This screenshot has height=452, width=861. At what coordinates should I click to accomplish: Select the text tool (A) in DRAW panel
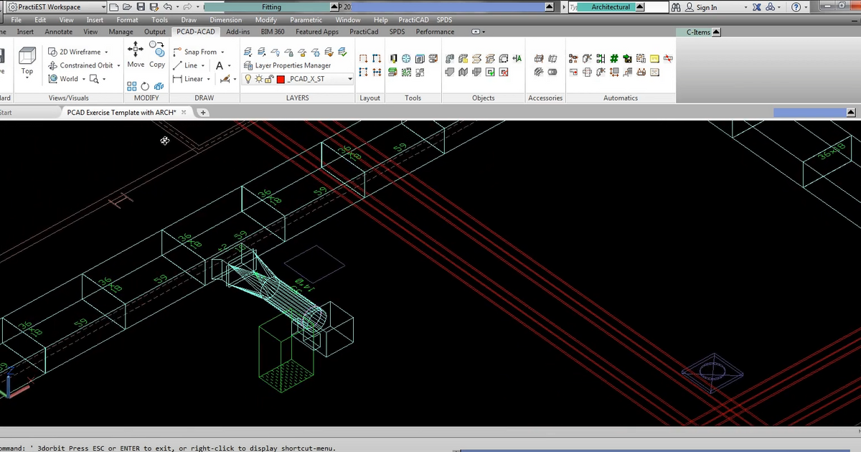pos(220,65)
